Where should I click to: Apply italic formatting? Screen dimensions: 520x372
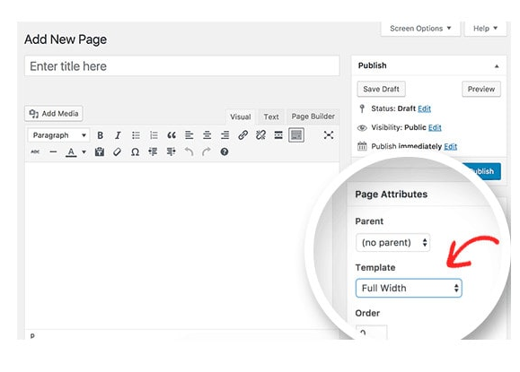[118, 135]
